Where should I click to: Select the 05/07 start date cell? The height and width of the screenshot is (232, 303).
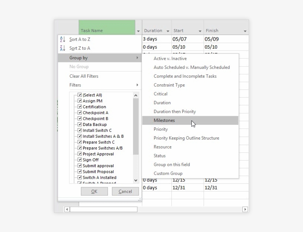[x=188, y=39]
